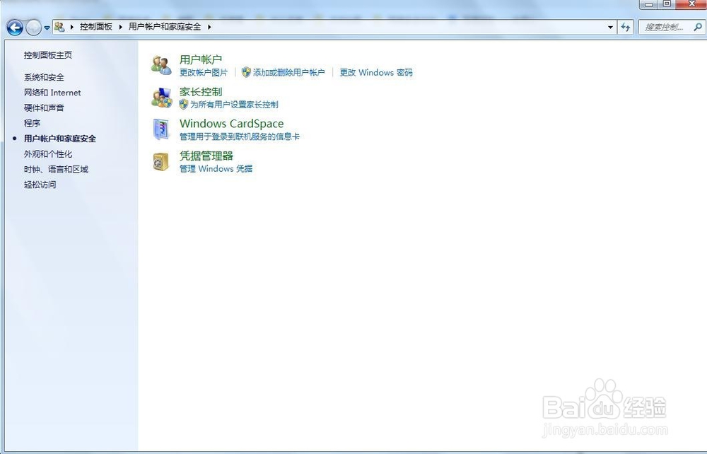Open 管理 Windows 凭据

tap(215, 168)
